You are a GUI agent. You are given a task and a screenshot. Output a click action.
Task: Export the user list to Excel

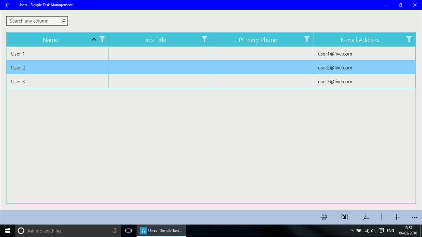344,217
